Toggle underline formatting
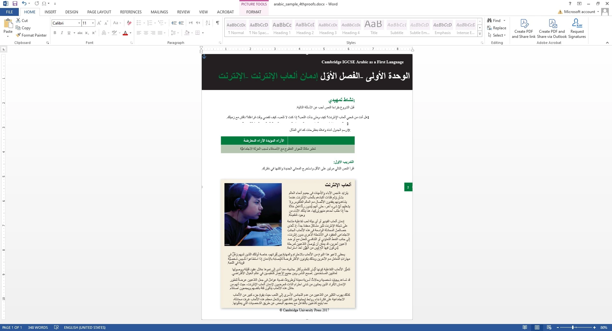 click(69, 33)
